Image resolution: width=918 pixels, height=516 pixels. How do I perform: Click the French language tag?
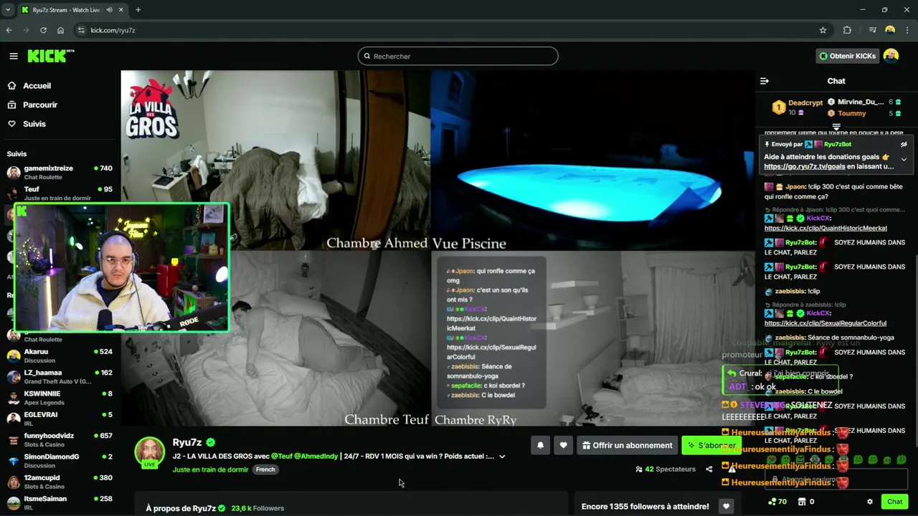265,469
